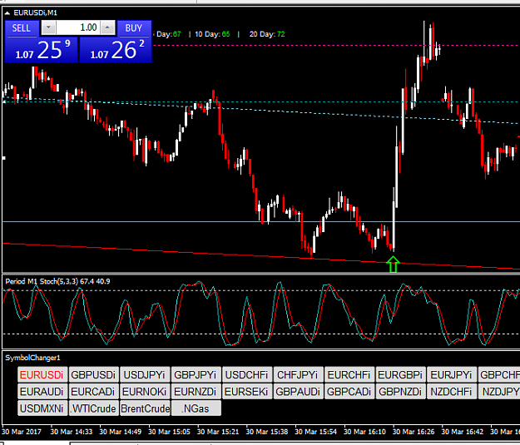520x445 pixels.
Task: Click the SELL button
Action: pyautogui.click(x=22, y=28)
